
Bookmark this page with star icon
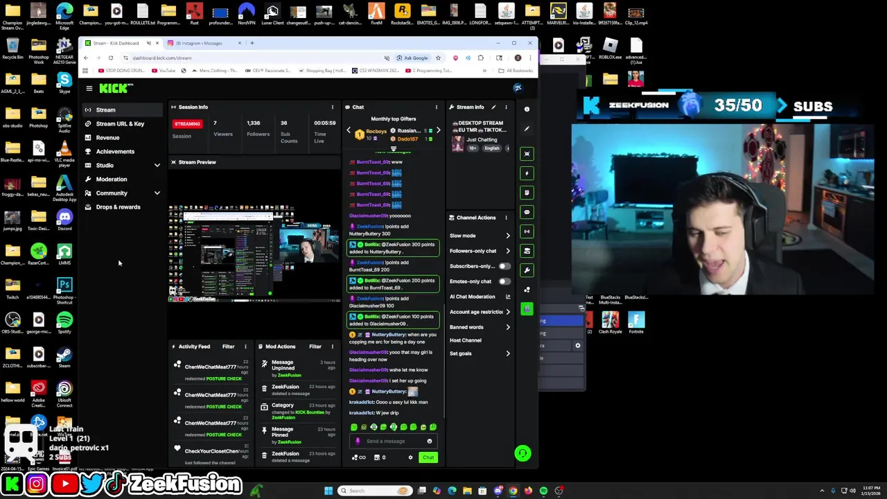pyautogui.click(x=438, y=58)
